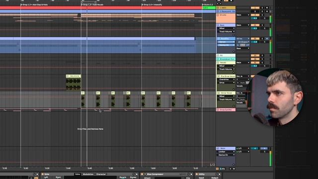This screenshot has height=179, width=318.
Task: Set monitor to Off on Bassline track
Action: tap(247, 45)
